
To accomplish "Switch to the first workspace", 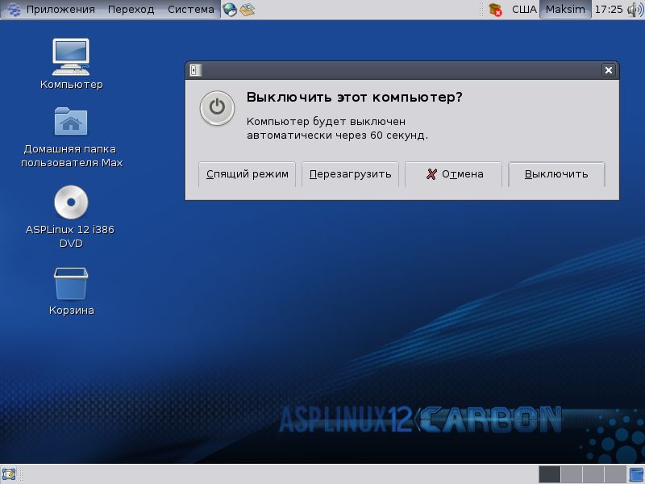I will click(x=549, y=474).
